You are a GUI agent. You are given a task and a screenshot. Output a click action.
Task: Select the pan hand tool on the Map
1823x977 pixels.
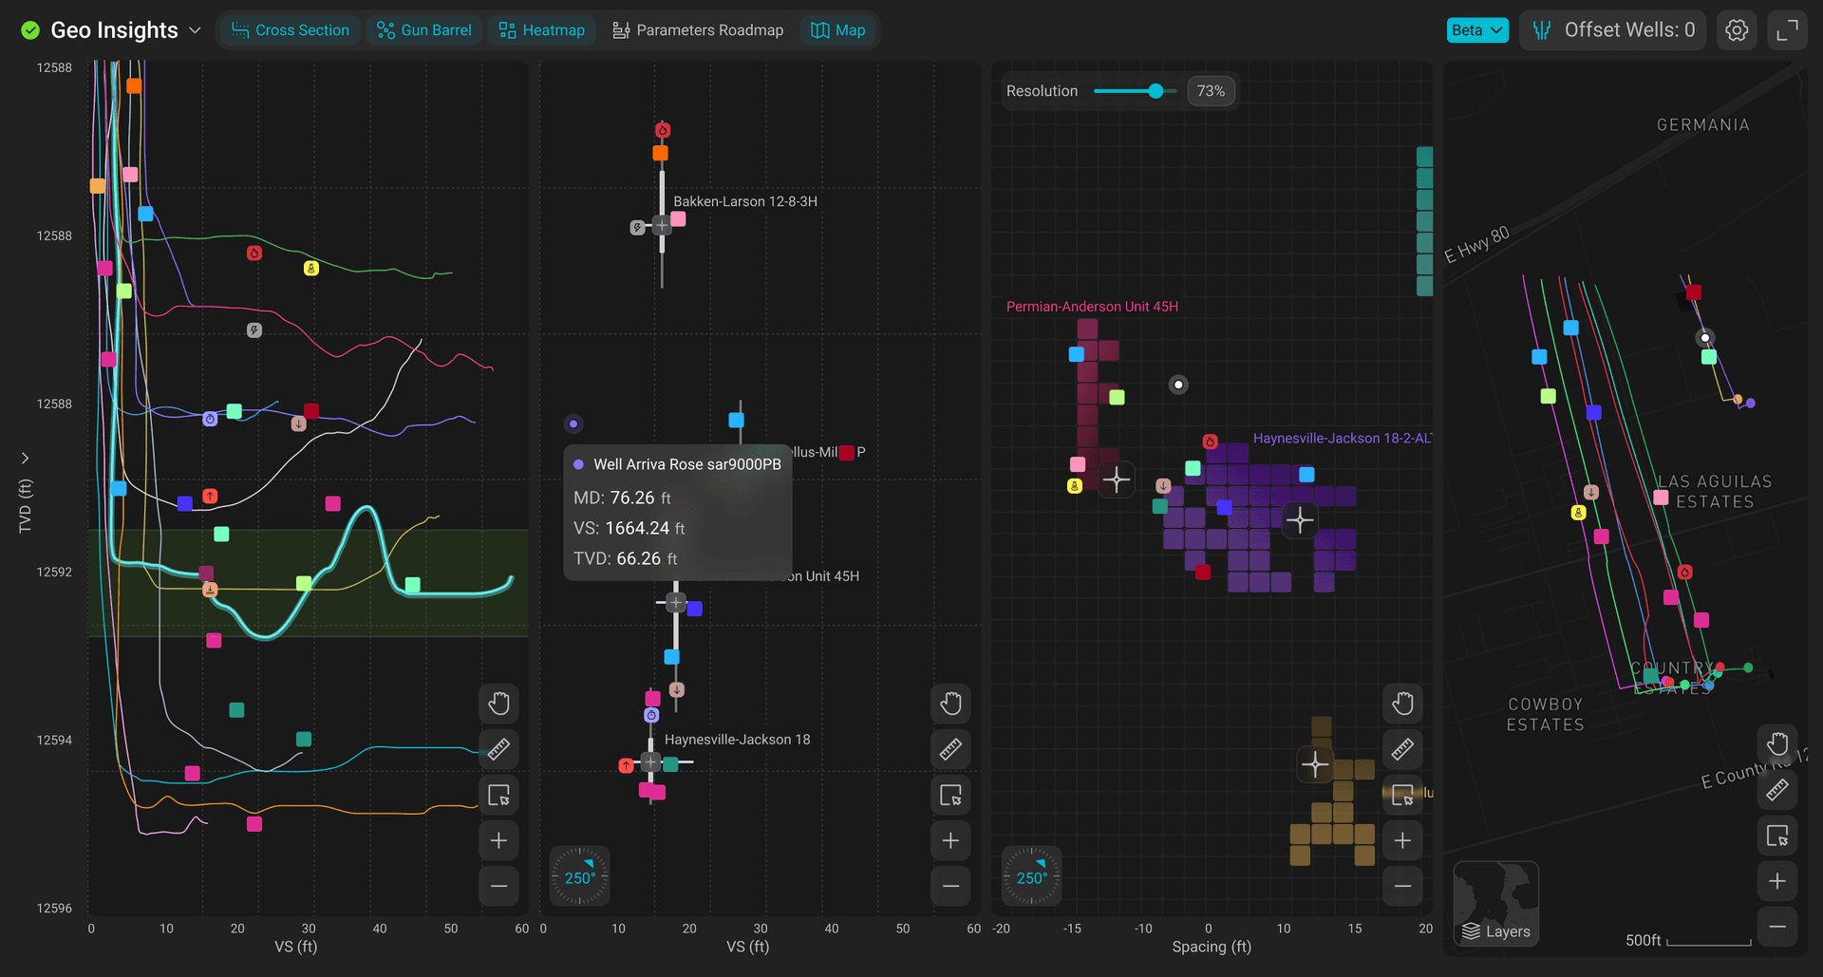click(1777, 743)
